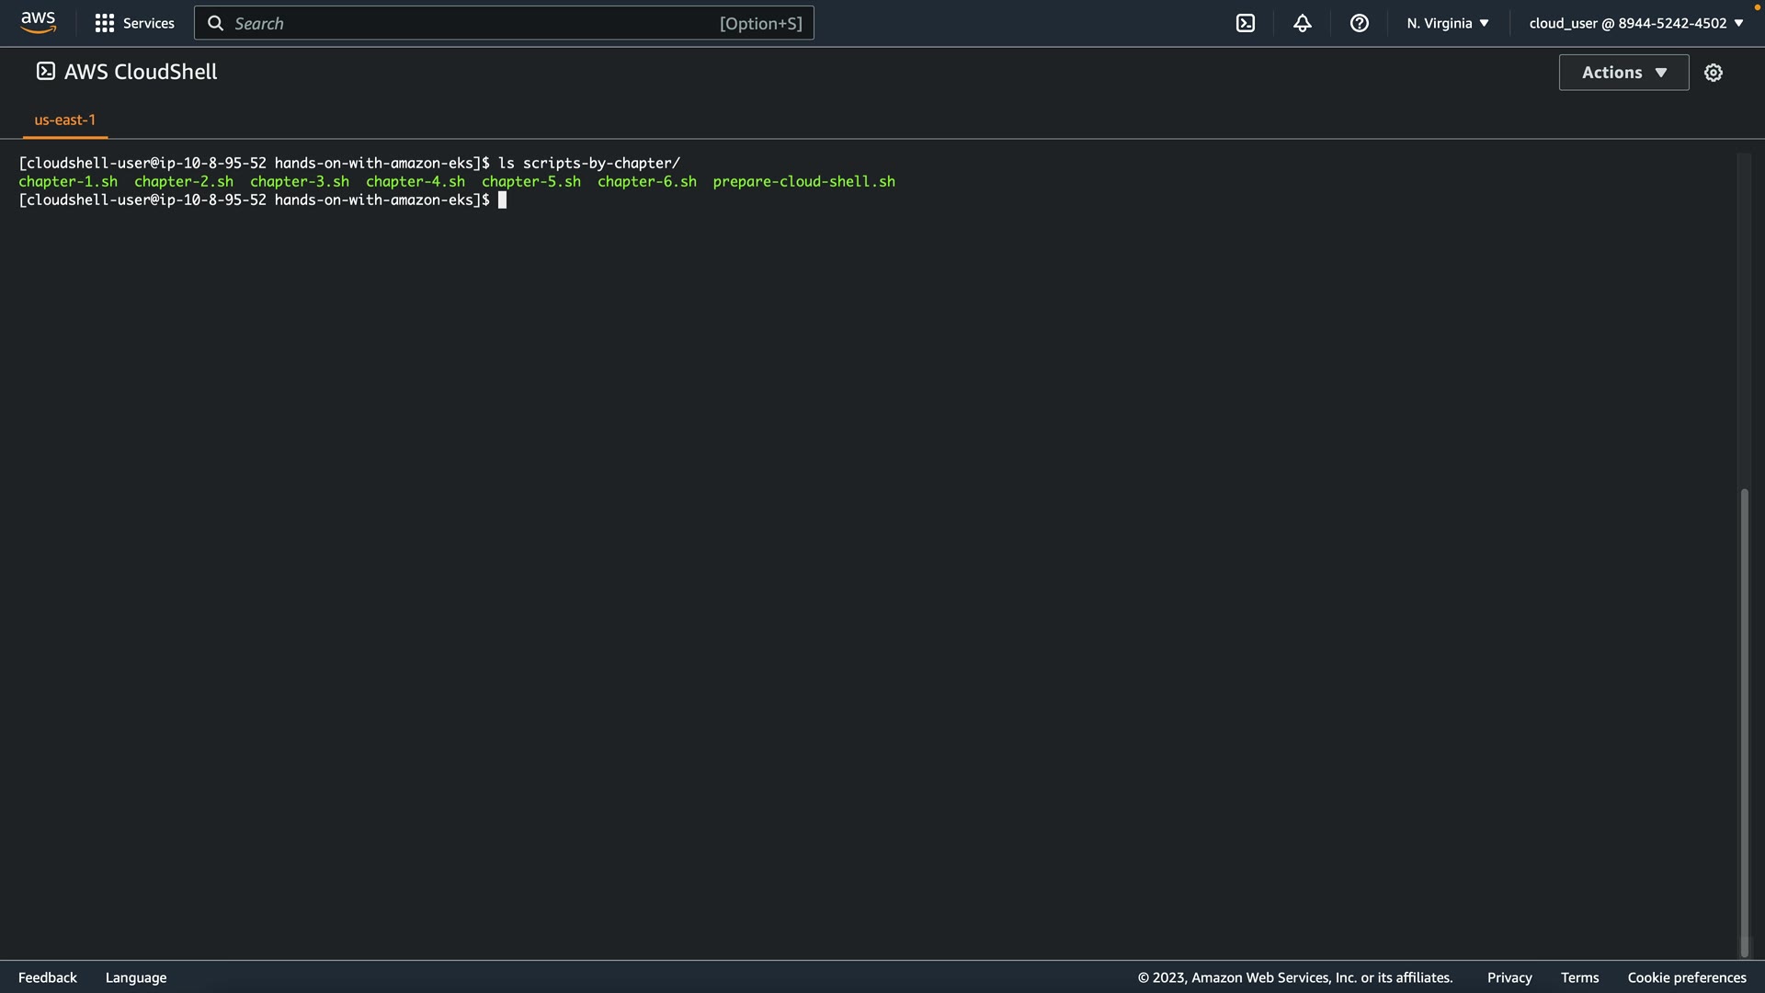The height and width of the screenshot is (993, 1765).
Task: Click the terminal's vertical scrollbar thumb
Action: [x=1744, y=722]
